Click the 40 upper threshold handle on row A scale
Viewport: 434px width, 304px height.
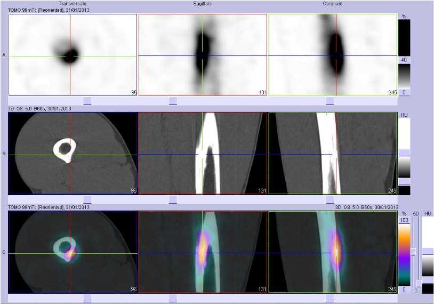click(x=404, y=60)
